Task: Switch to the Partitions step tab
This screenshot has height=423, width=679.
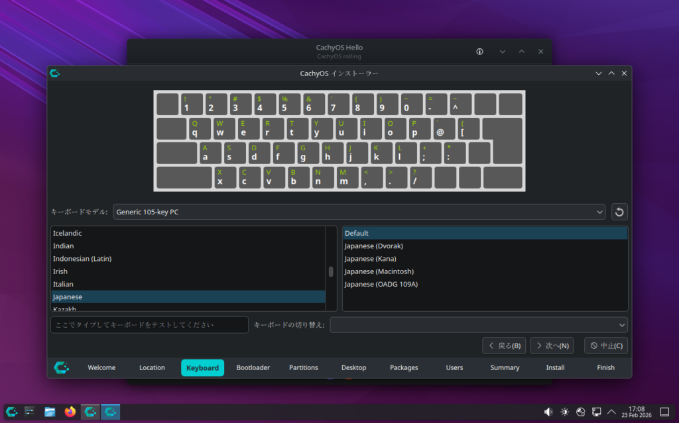Action: tap(304, 368)
